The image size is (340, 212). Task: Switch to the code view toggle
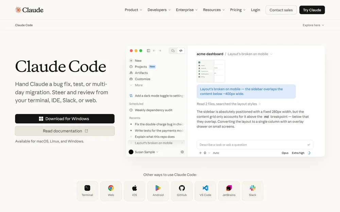pos(181,51)
